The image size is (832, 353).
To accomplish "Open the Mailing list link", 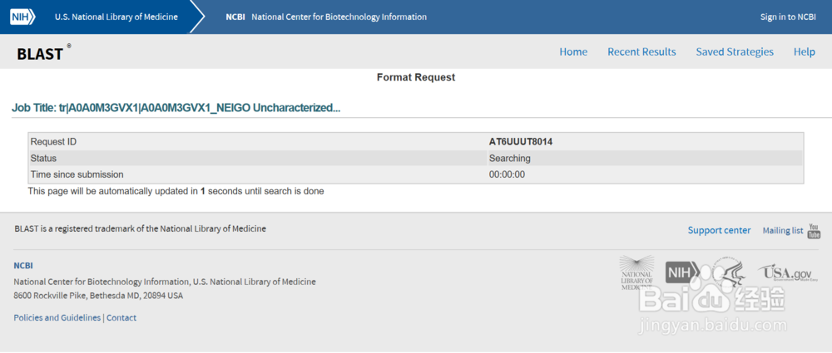I will point(783,230).
